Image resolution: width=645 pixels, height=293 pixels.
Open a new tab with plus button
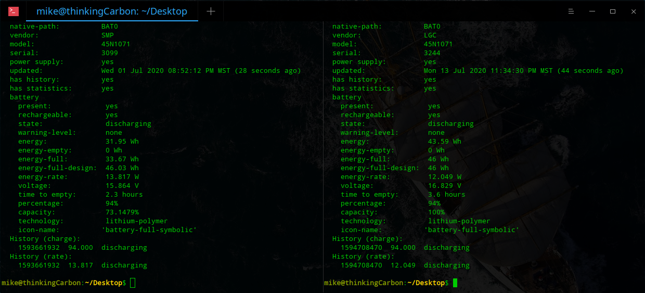click(x=211, y=11)
